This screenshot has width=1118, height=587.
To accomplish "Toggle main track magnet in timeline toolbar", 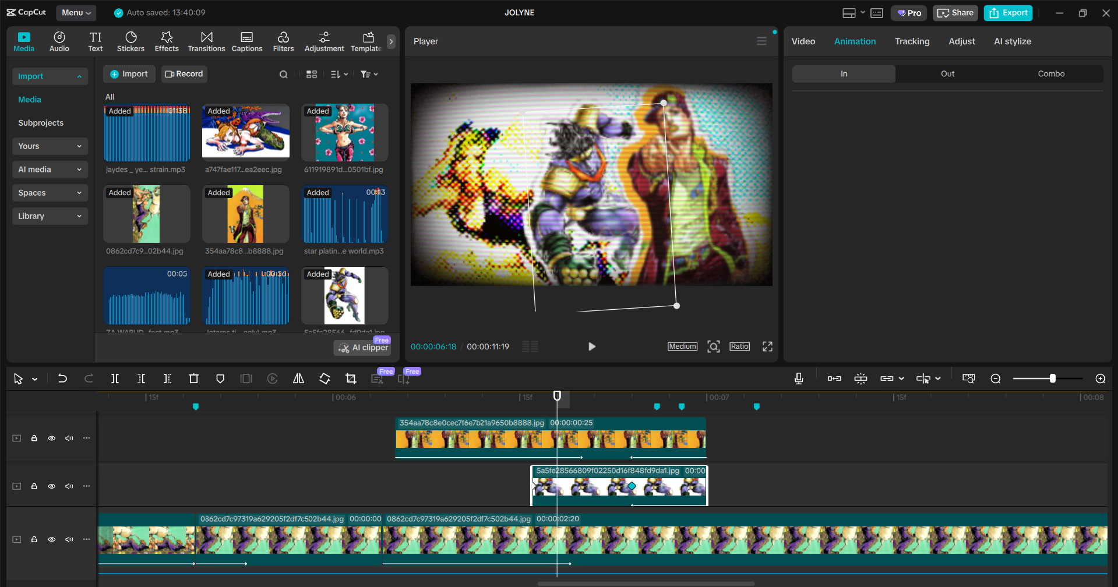I will [834, 379].
